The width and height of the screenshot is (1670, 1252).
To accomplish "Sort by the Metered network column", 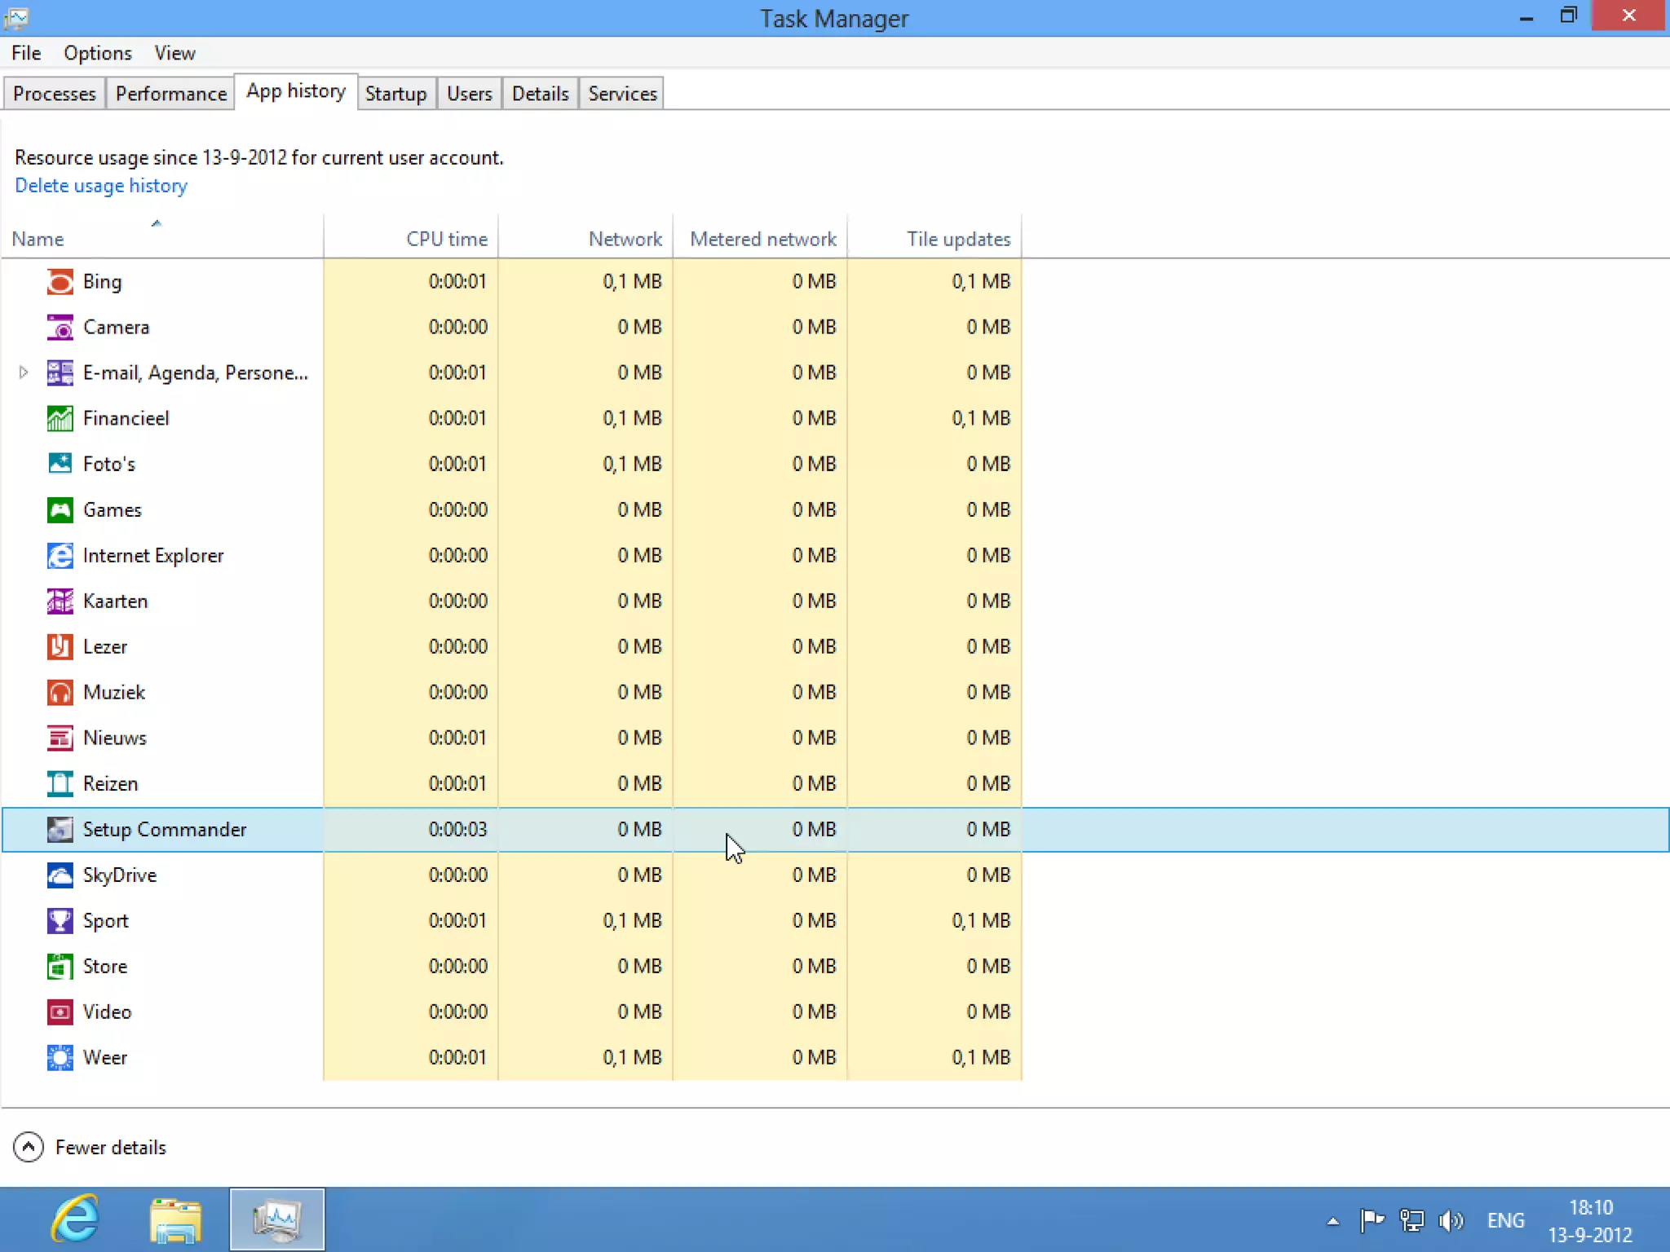I will tap(760, 238).
